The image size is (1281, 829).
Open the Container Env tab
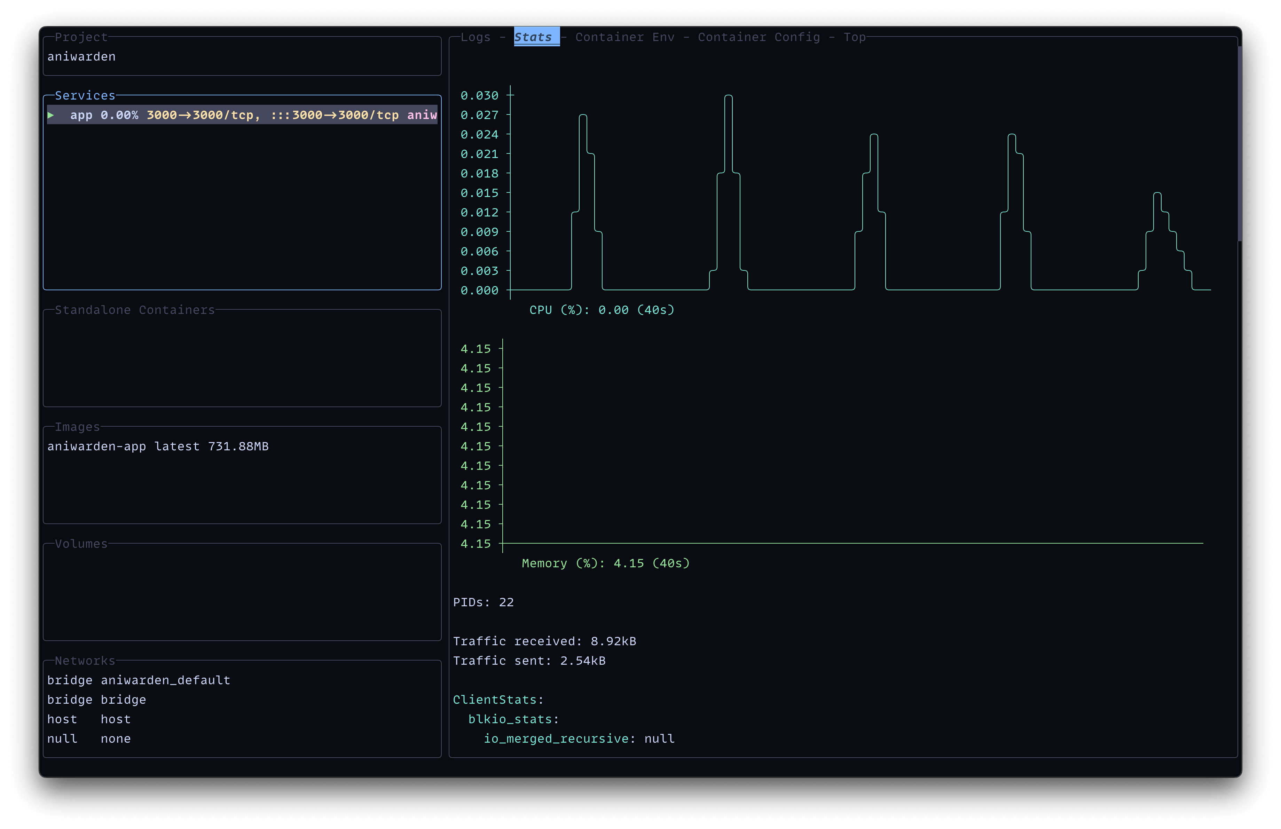tap(624, 37)
